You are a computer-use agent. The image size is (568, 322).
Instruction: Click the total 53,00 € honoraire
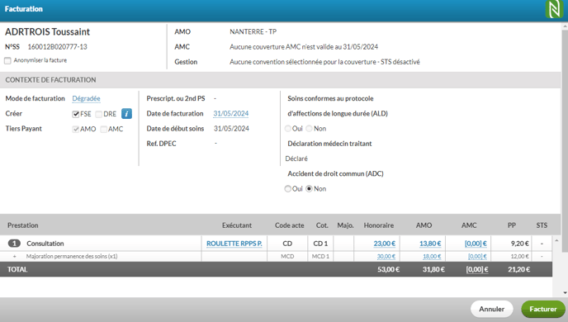coord(388,269)
